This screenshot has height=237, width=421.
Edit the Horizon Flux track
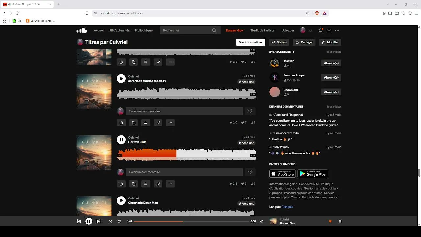click(x=158, y=184)
